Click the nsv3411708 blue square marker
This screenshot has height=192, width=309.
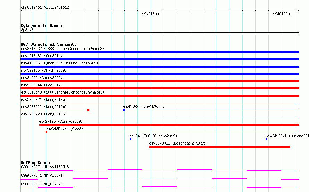pos(130,139)
